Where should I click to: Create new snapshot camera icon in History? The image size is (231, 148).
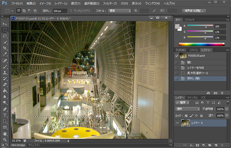tap(215, 93)
